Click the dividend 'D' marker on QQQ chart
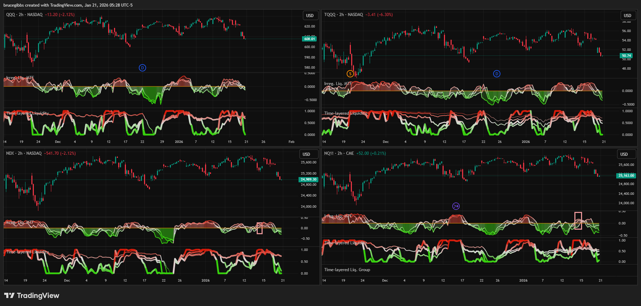The width and height of the screenshot is (641, 306). tap(142, 68)
